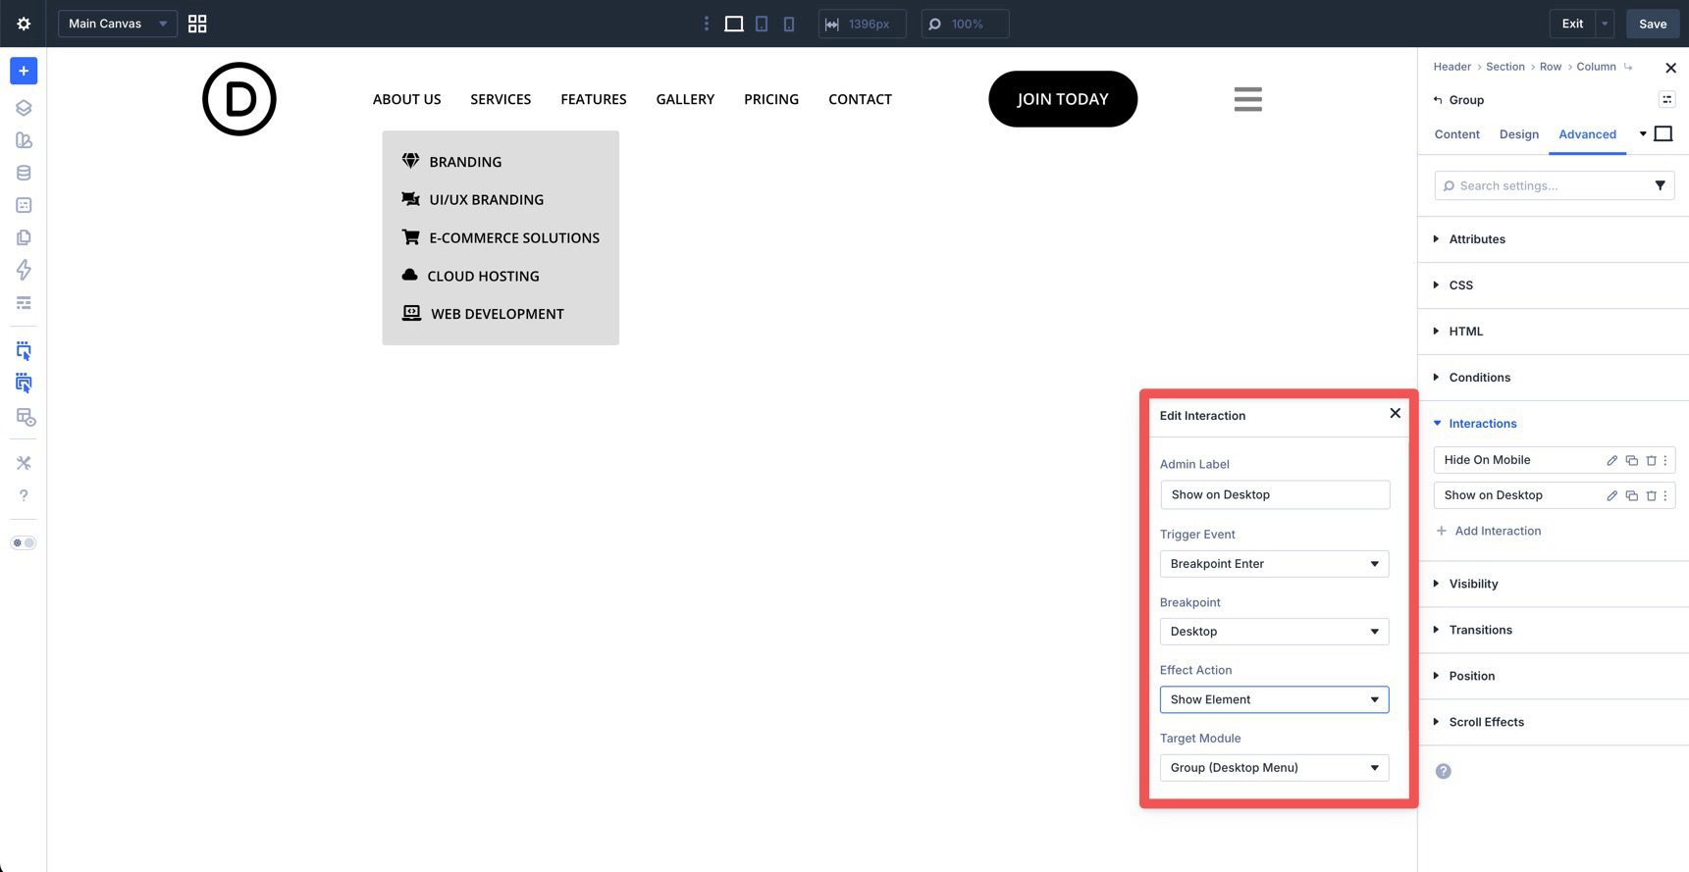This screenshot has width=1689, height=872.
Task: Switch to the Content tab
Action: (1456, 134)
